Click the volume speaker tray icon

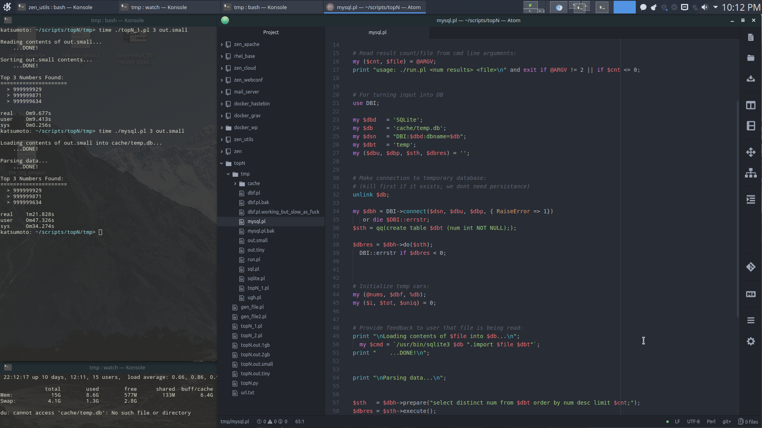coord(704,7)
